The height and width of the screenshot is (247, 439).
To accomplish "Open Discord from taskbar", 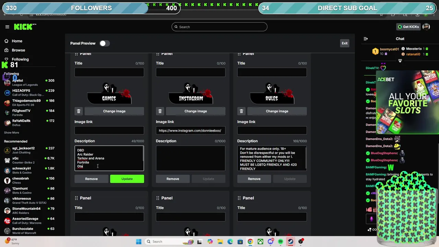I will pyautogui.click(x=270, y=242).
